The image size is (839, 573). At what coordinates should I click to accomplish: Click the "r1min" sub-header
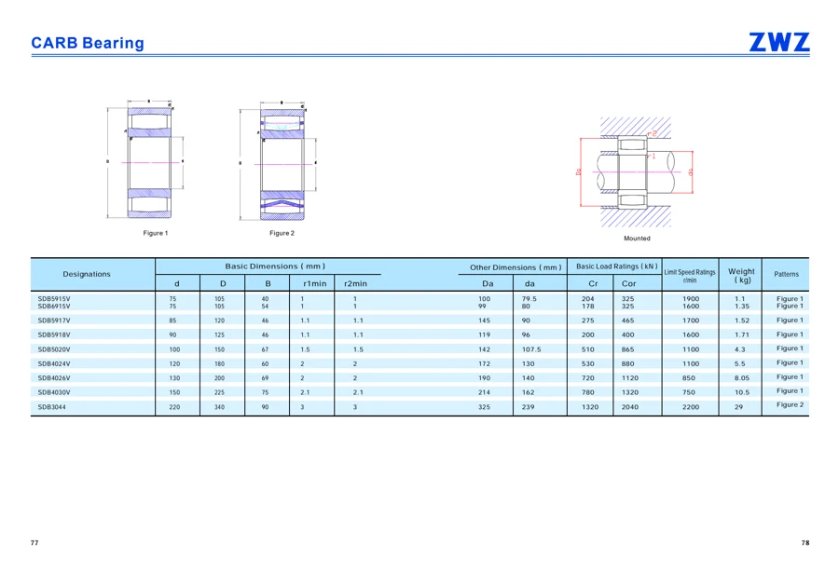pos(315,283)
